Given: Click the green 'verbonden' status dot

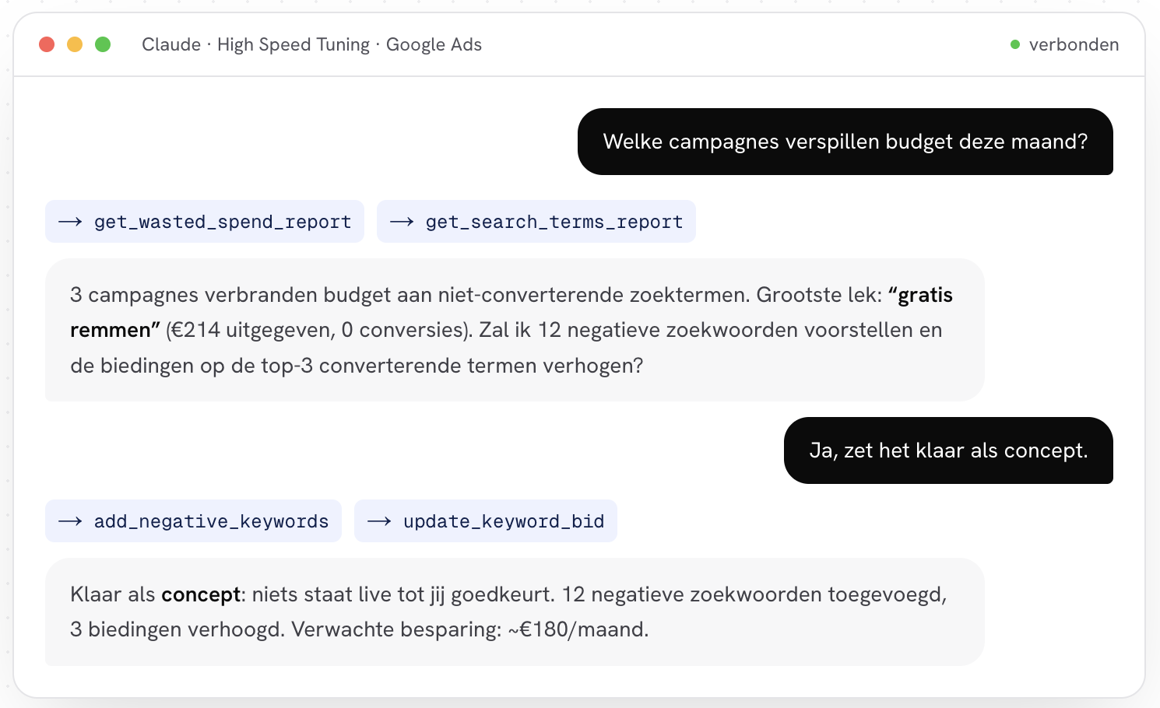Looking at the screenshot, I should click(x=1015, y=44).
